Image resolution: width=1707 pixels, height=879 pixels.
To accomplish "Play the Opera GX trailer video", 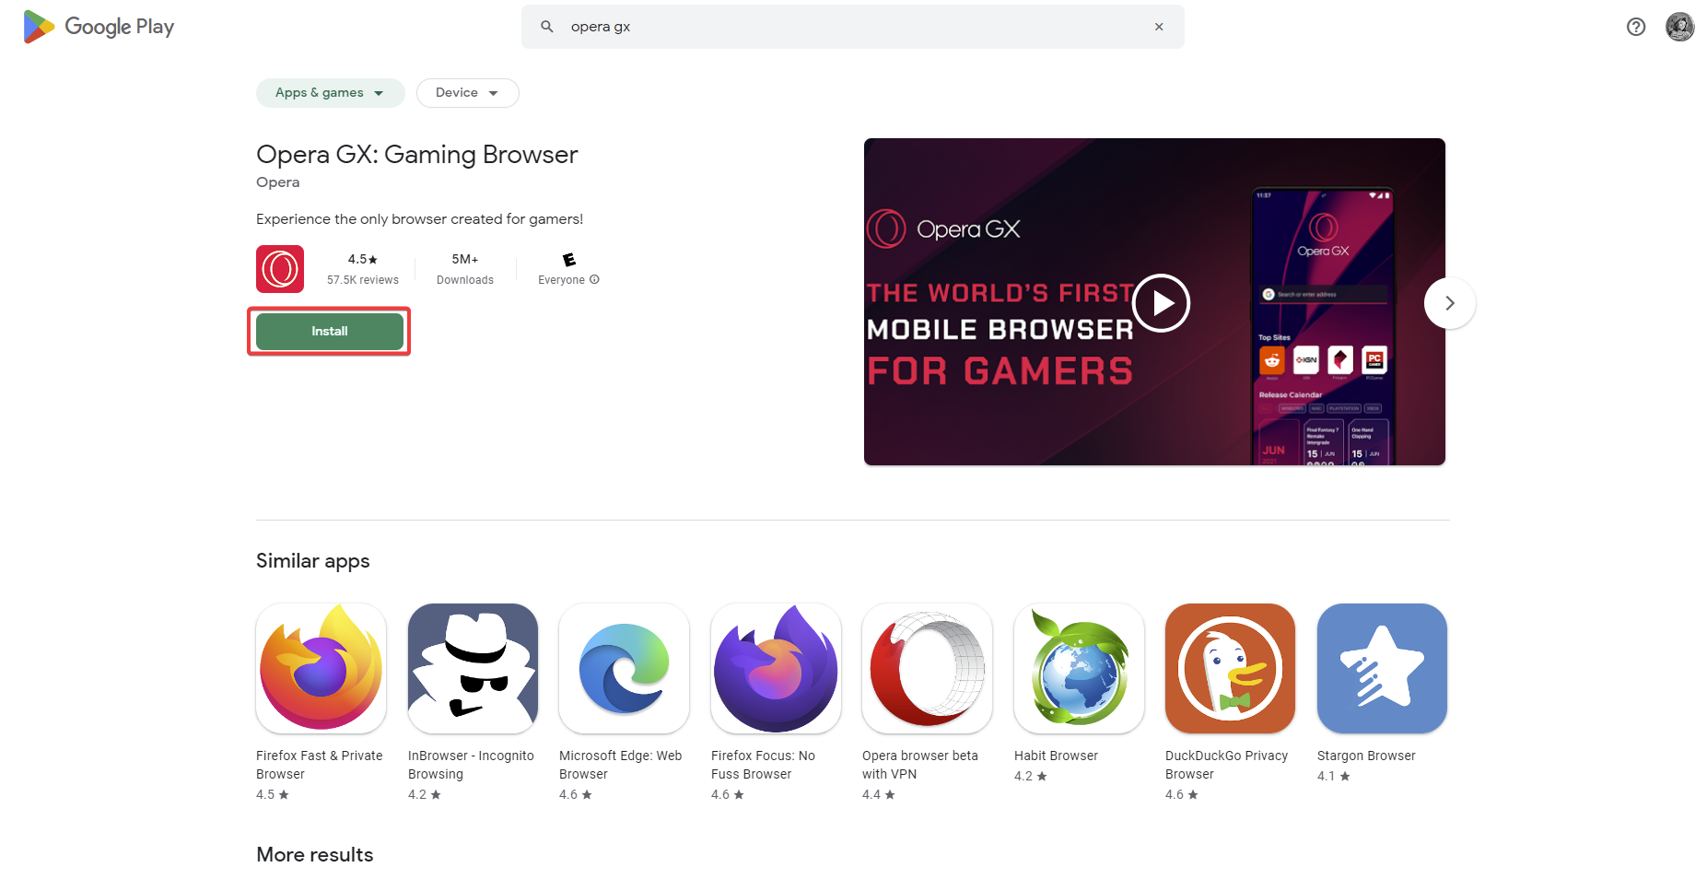I will [x=1161, y=303].
